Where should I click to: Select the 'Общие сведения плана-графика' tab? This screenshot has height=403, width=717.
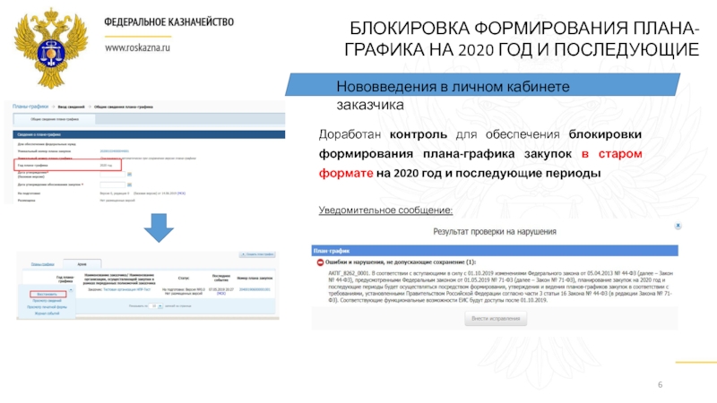click(x=55, y=119)
